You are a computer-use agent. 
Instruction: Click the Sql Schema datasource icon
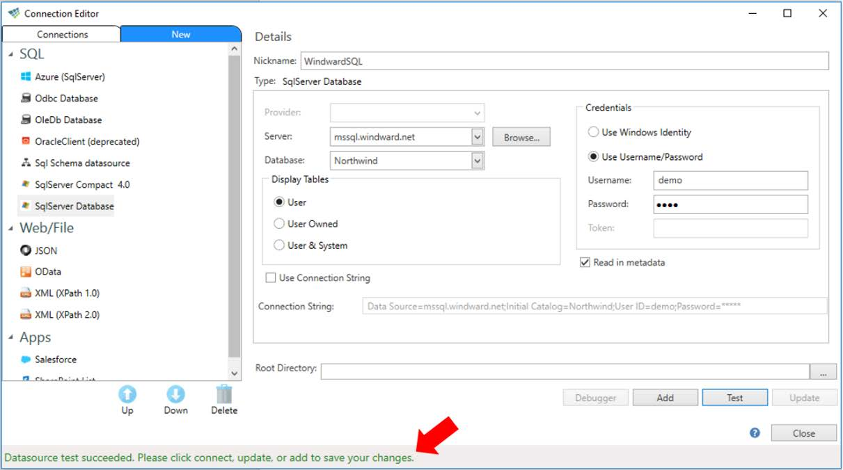[26, 163]
